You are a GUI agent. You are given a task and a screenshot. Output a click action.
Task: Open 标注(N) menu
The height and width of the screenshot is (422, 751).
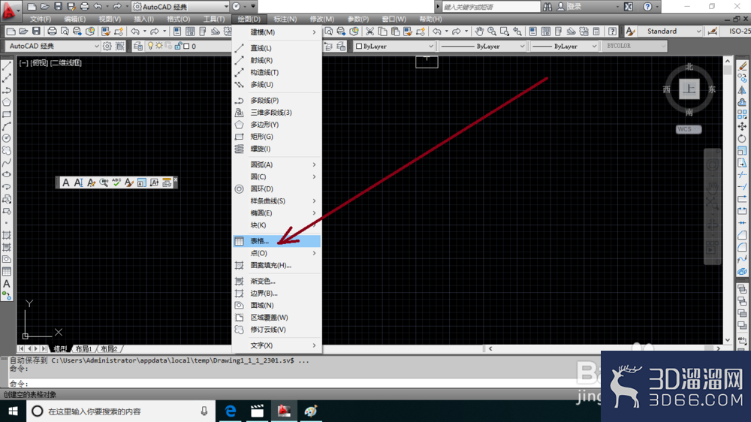(x=285, y=20)
